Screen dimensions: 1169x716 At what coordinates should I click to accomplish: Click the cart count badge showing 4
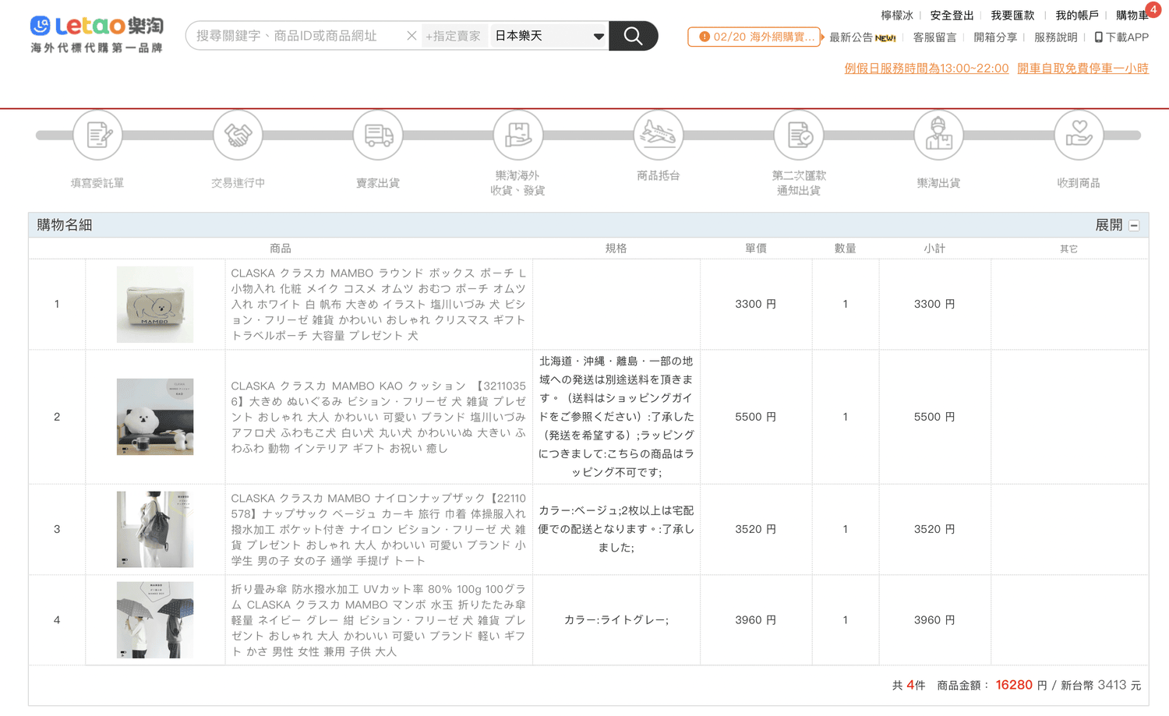(1153, 9)
